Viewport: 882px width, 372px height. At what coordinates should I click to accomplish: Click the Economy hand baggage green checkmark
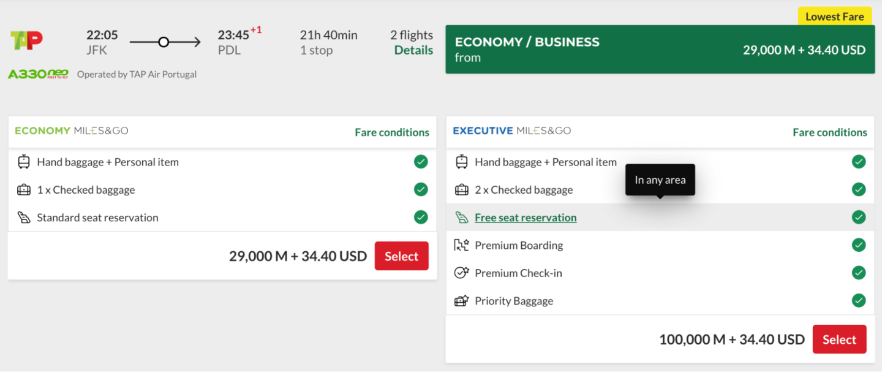pos(421,162)
